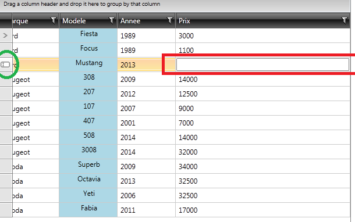Select the Fiesta model cell
Screen dimensions: 355x222
click(x=88, y=35)
